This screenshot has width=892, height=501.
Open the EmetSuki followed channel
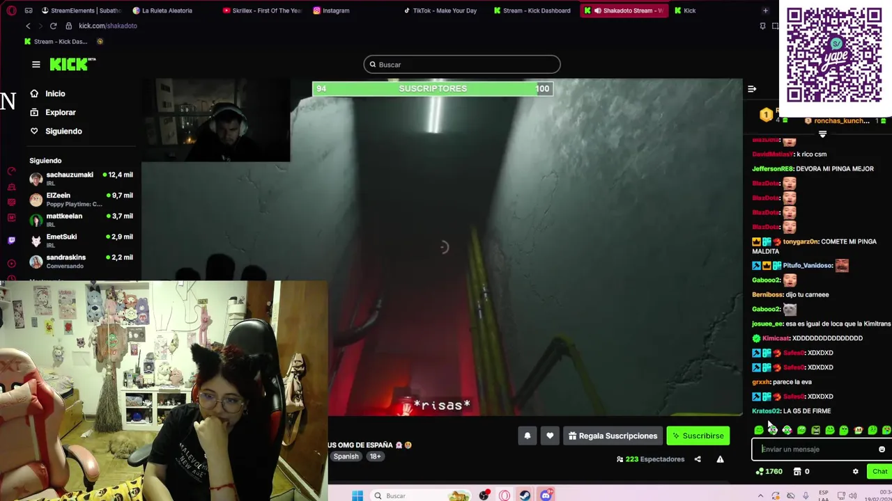coord(80,241)
